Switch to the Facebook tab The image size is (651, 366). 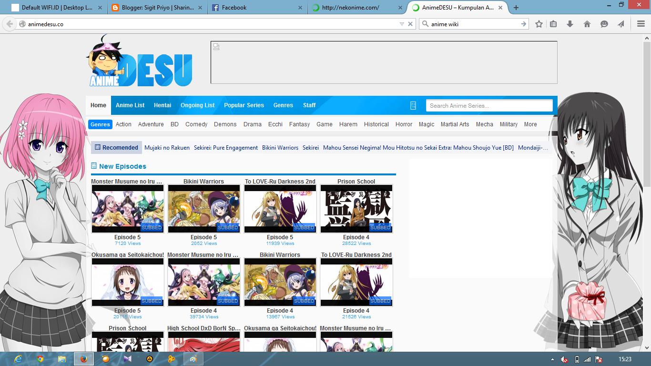[256, 8]
